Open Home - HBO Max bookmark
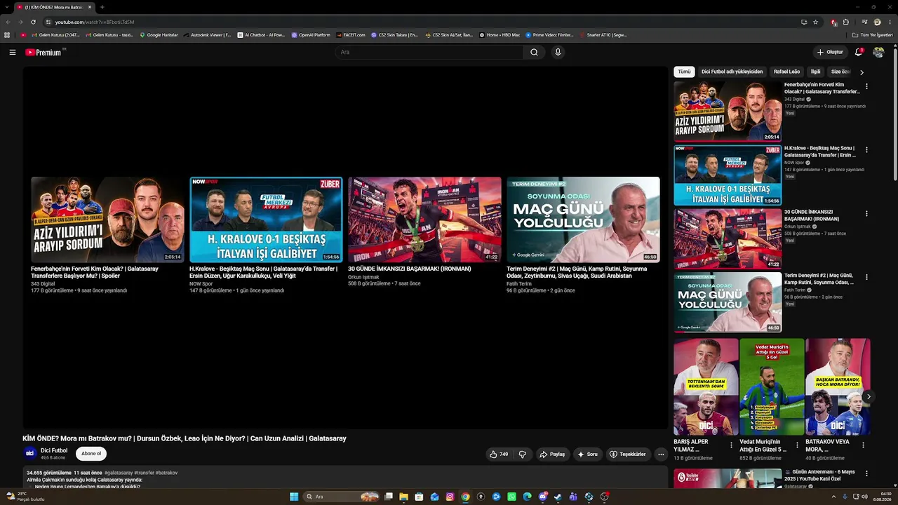898x505 pixels. [x=500, y=35]
